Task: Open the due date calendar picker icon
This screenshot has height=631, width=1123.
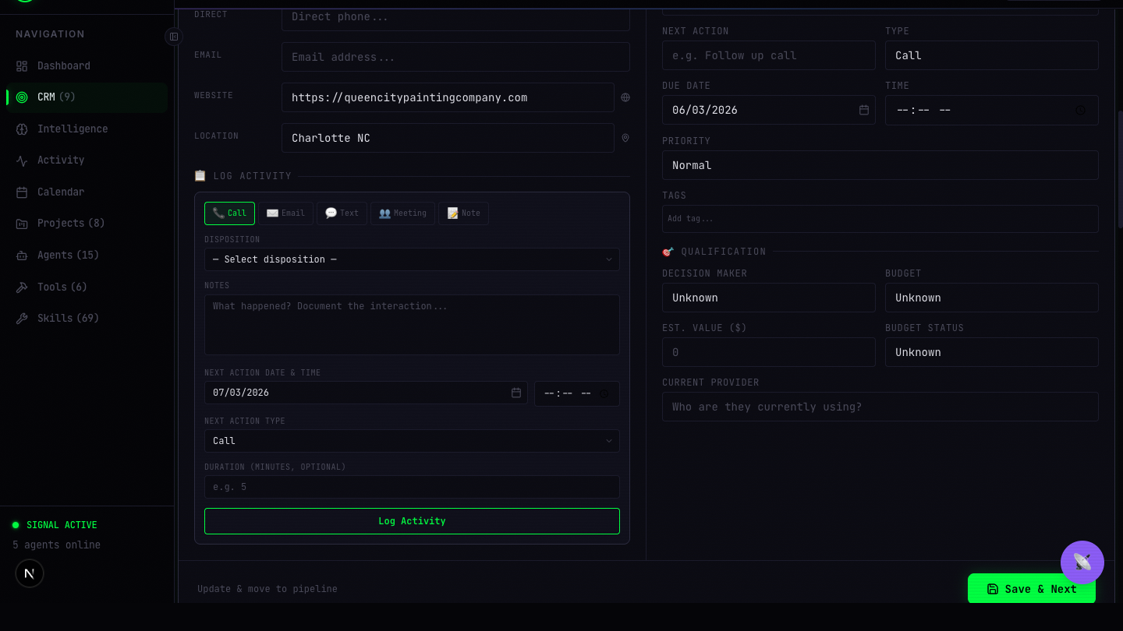Action: point(864,111)
